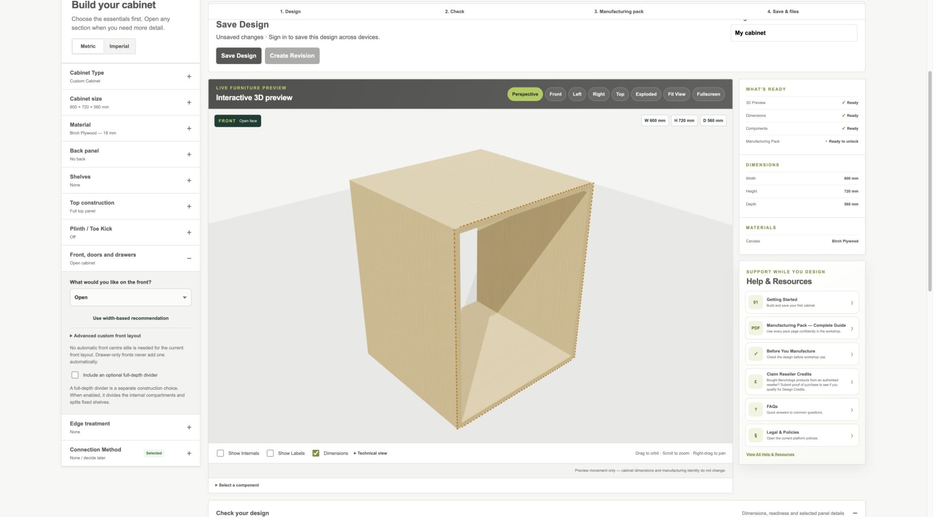Open the front type dropdown showing Open

(131, 297)
